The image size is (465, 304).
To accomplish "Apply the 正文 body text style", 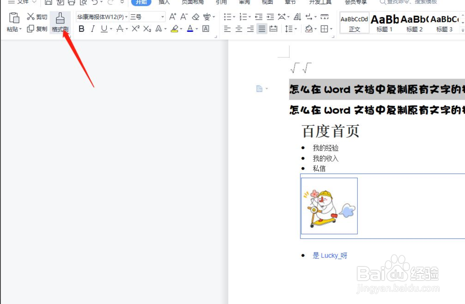I will tap(354, 23).
